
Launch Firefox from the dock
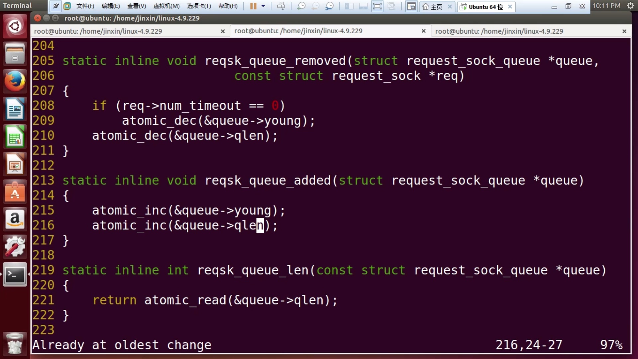click(x=15, y=81)
